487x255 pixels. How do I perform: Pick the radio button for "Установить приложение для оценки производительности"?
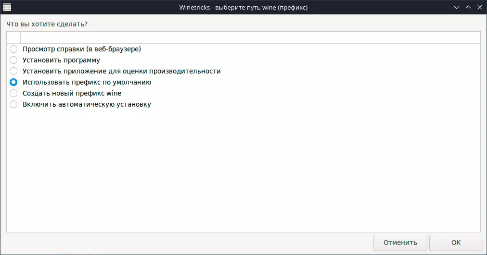[13, 71]
